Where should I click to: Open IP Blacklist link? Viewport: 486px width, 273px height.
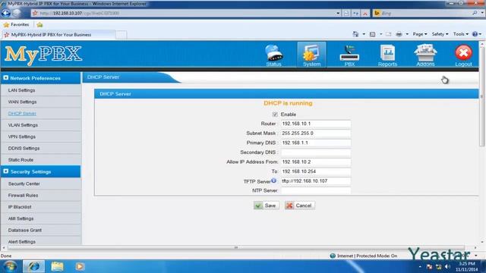[x=20, y=207]
